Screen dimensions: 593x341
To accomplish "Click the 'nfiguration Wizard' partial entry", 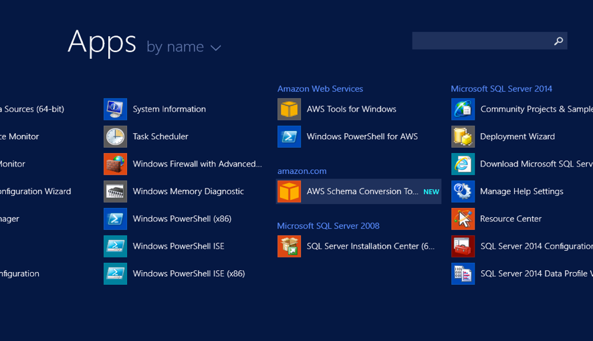I will pyautogui.click(x=35, y=191).
